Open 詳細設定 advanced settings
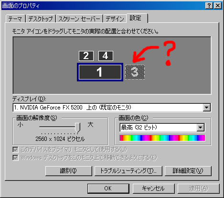 pyautogui.click(x=188, y=171)
